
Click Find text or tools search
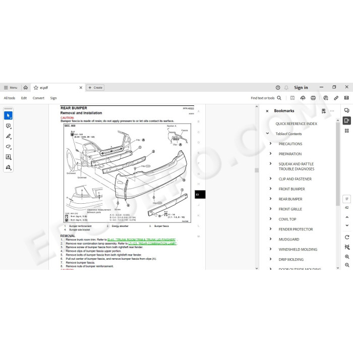click(x=266, y=98)
